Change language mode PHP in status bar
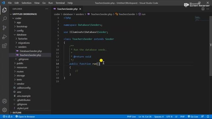The width and height of the screenshot is (212, 119). 183,117
